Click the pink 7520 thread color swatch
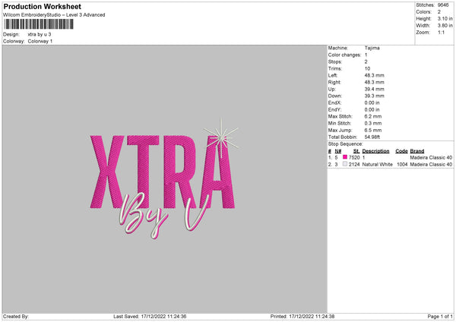The image size is (456, 322). point(345,157)
